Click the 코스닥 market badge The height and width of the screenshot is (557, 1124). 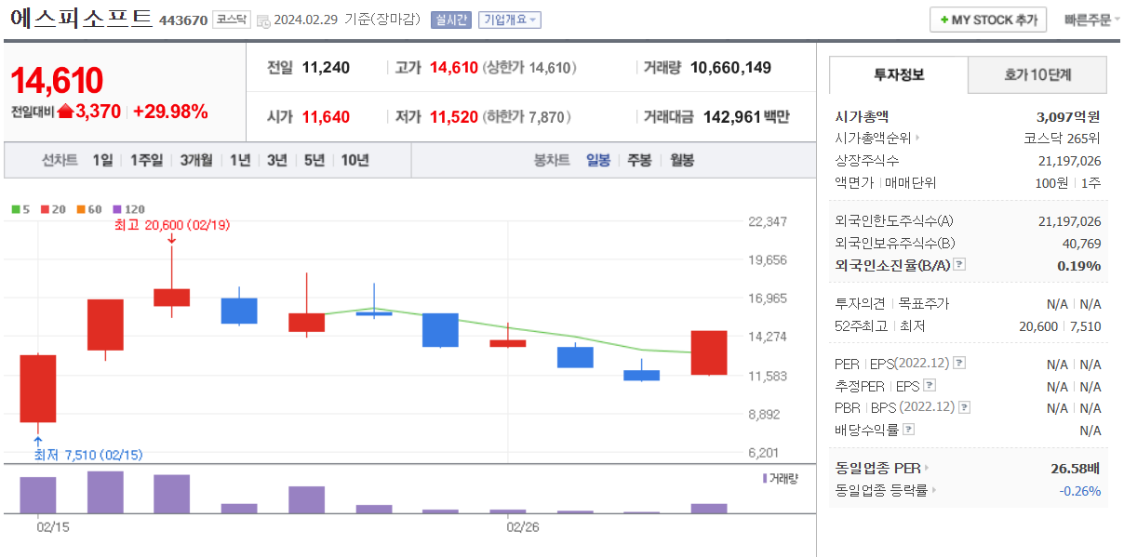[230, 20]
